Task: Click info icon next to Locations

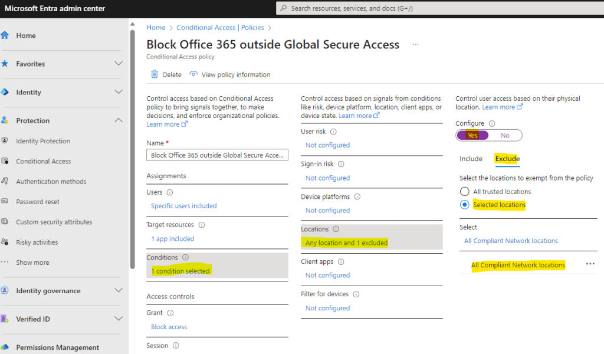Action: (336, 229)
